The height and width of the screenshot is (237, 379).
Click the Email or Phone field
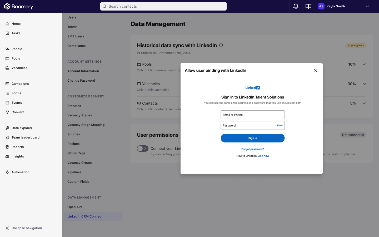click(x=253, y=115)
